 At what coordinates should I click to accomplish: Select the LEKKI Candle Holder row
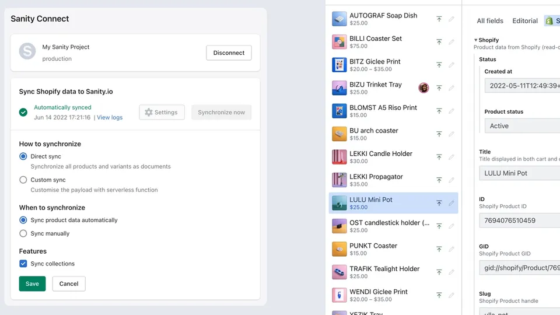pyautogui.click(x=393, y=157)
